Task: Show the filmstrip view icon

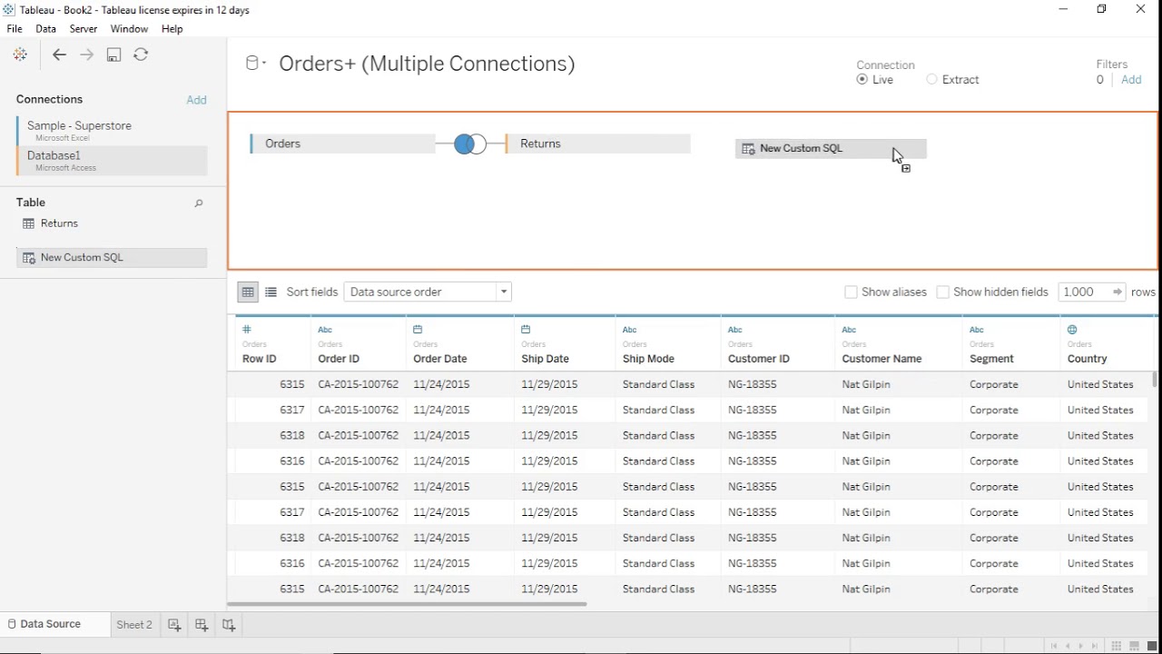Action: pos(1135,646)
